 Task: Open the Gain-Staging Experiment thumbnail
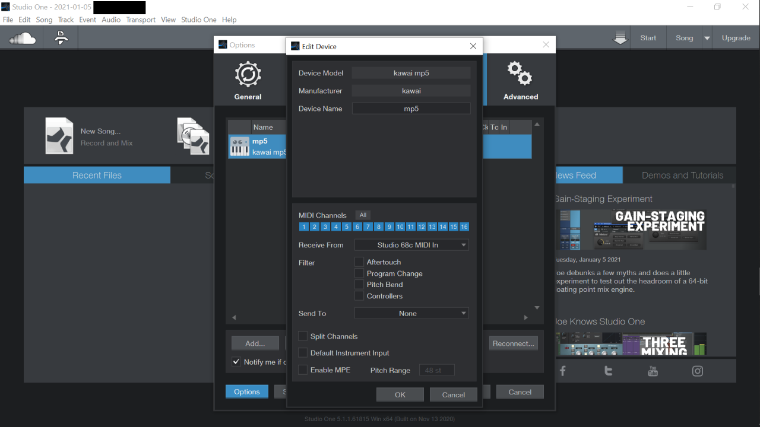[x=631, y=229]
